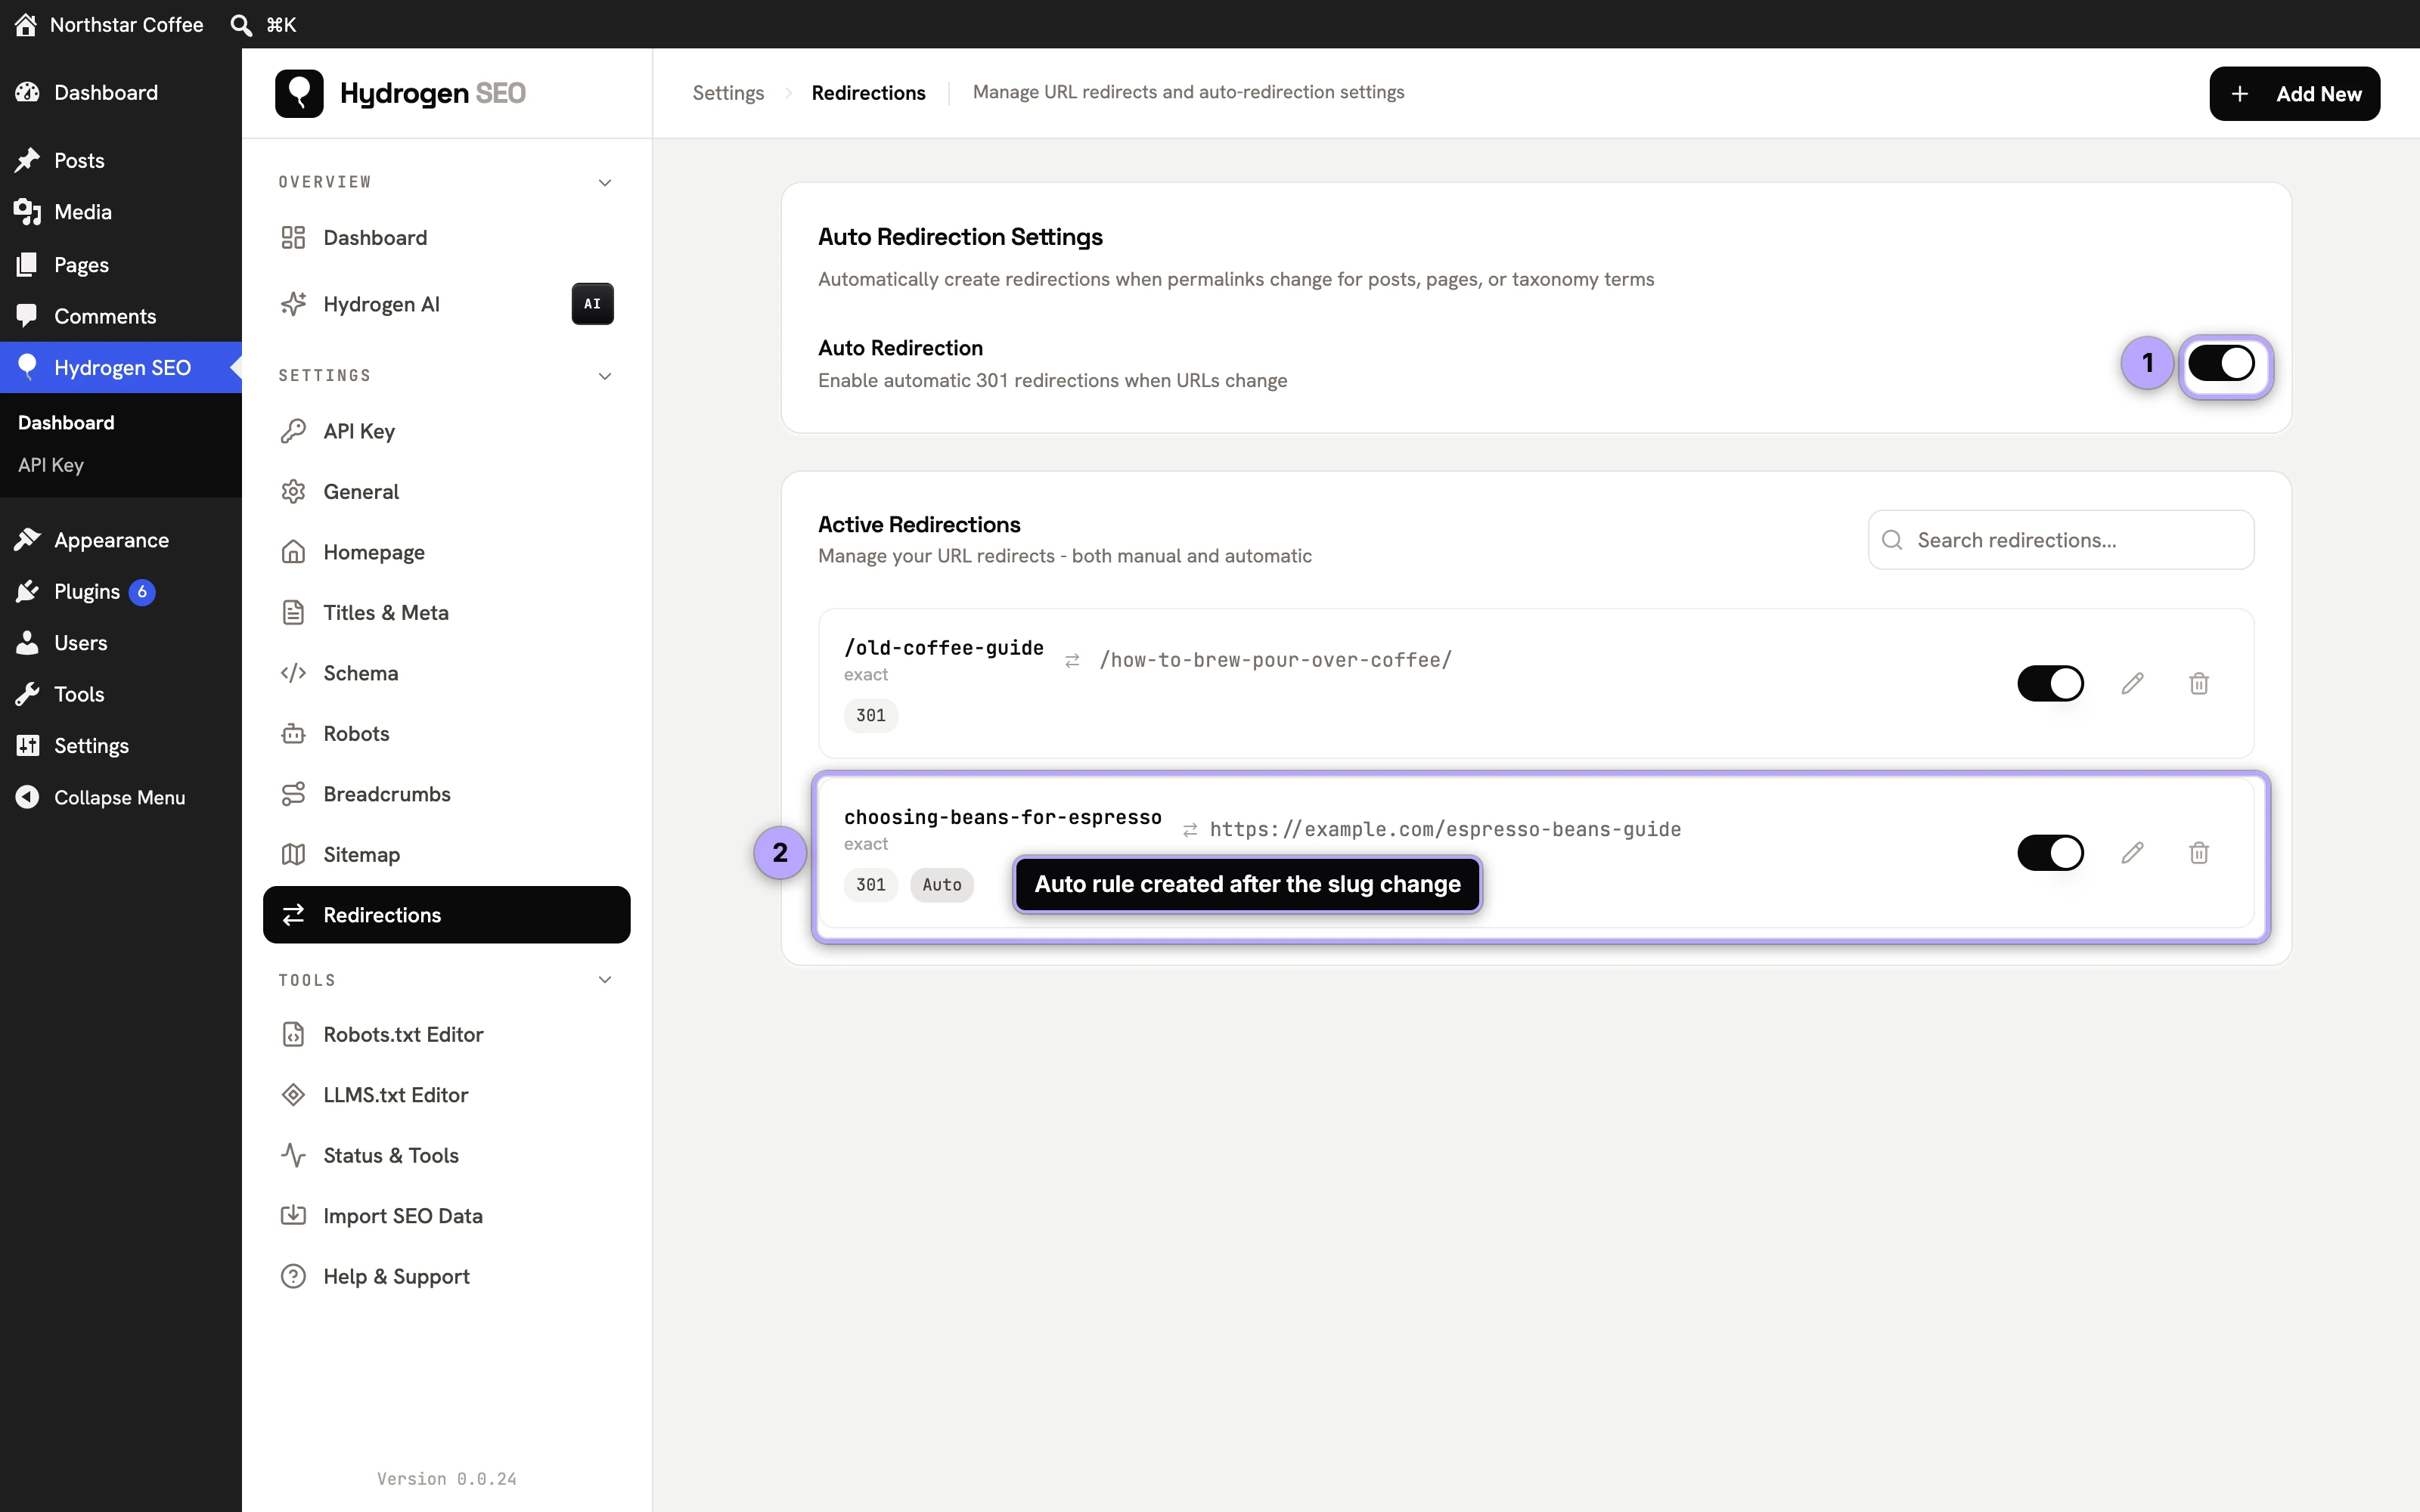The image size is (2420, 1512).
Task: Click the Collapse Menu arrow icon
Action: click(28, 797)
